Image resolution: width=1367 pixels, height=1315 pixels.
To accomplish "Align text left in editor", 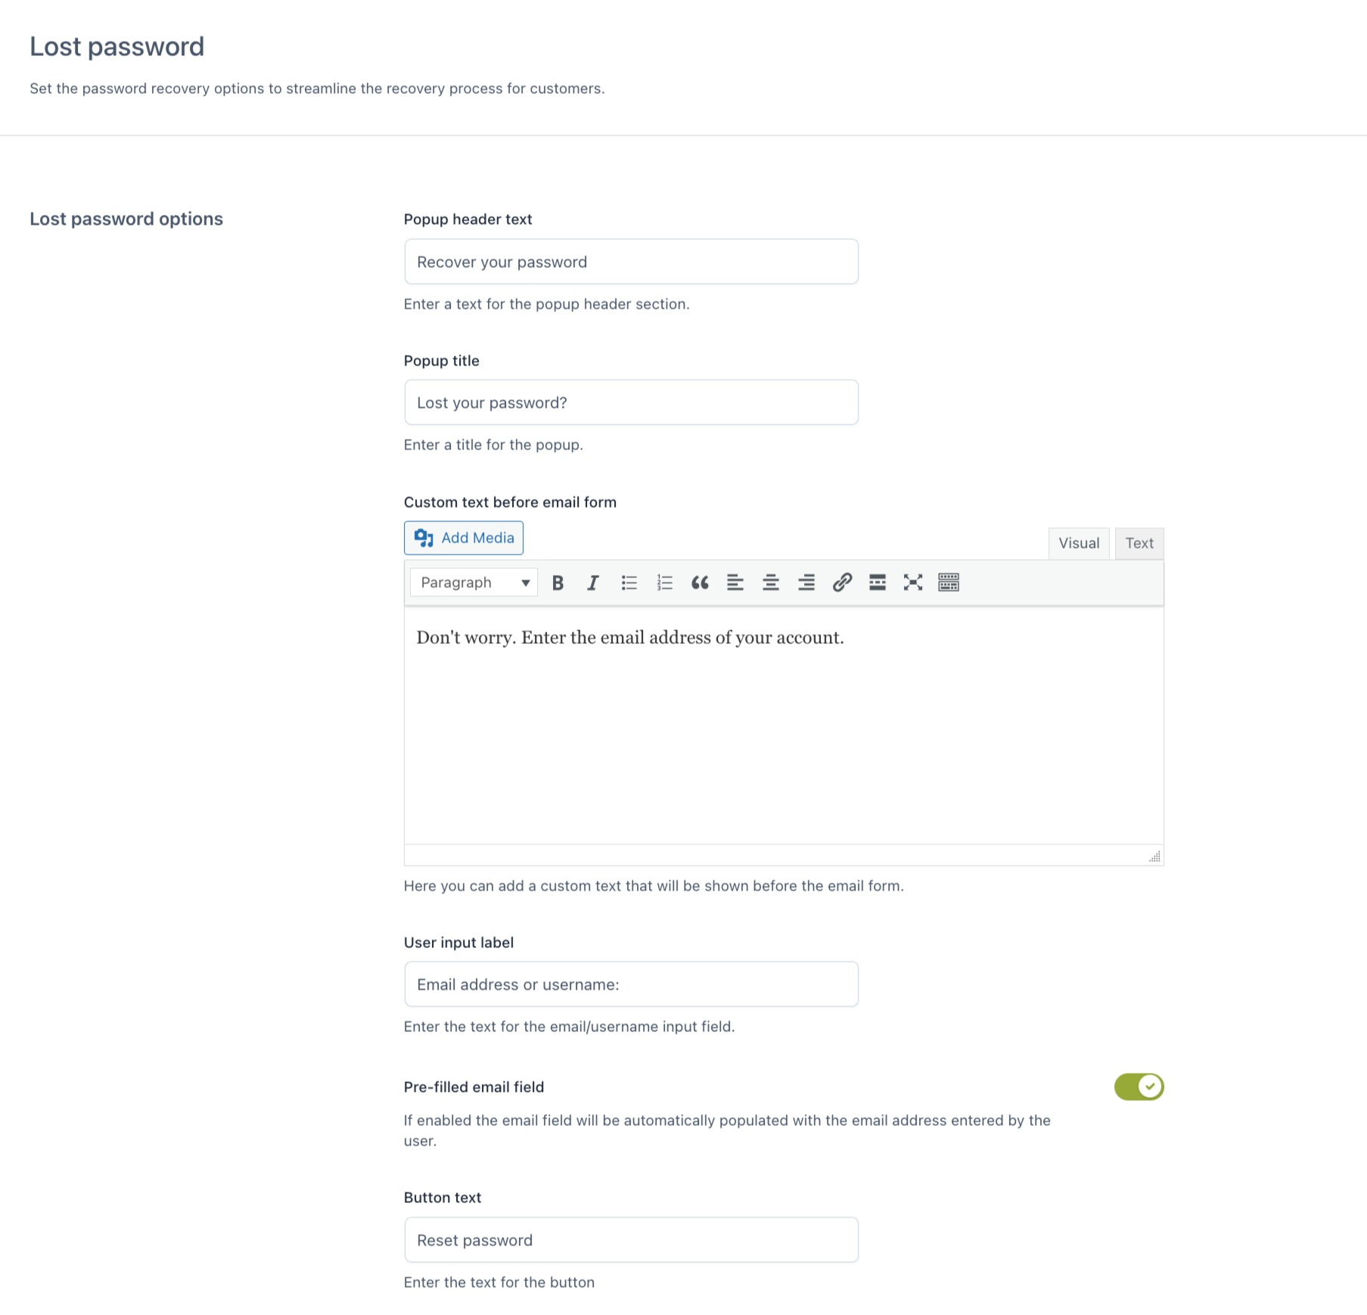I will point(735,583).
